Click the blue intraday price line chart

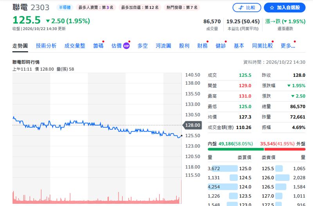97,126
